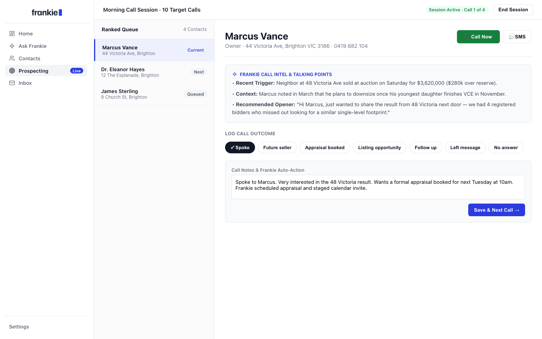Click the Contacts people icon
542x339 pixels.
click(x=12, y=58)
